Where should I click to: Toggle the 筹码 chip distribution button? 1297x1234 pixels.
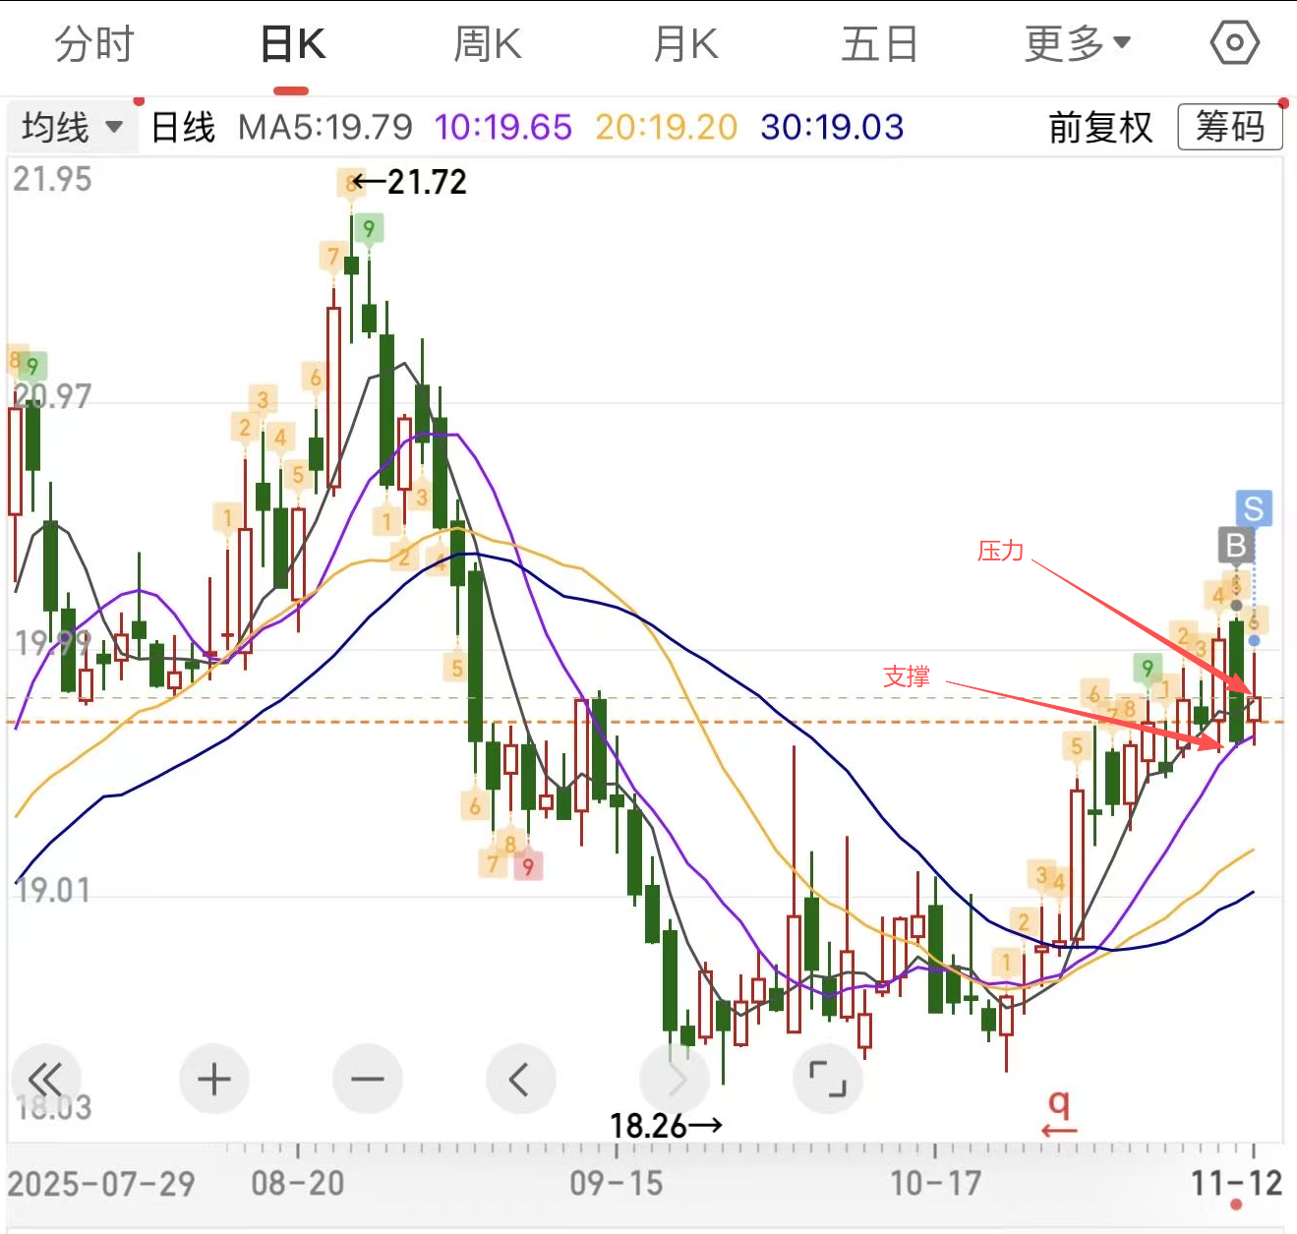[1229, 128]
